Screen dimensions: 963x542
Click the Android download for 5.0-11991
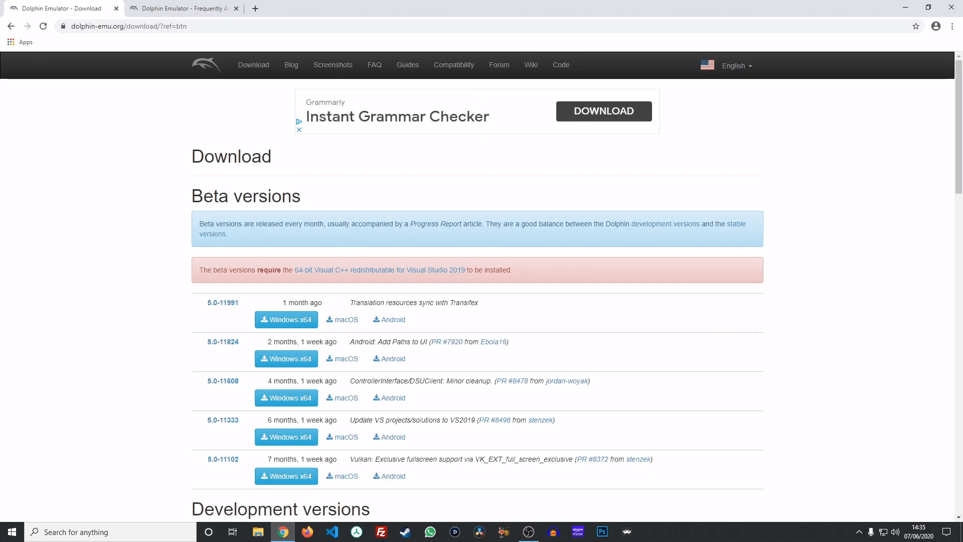(389, 320)
